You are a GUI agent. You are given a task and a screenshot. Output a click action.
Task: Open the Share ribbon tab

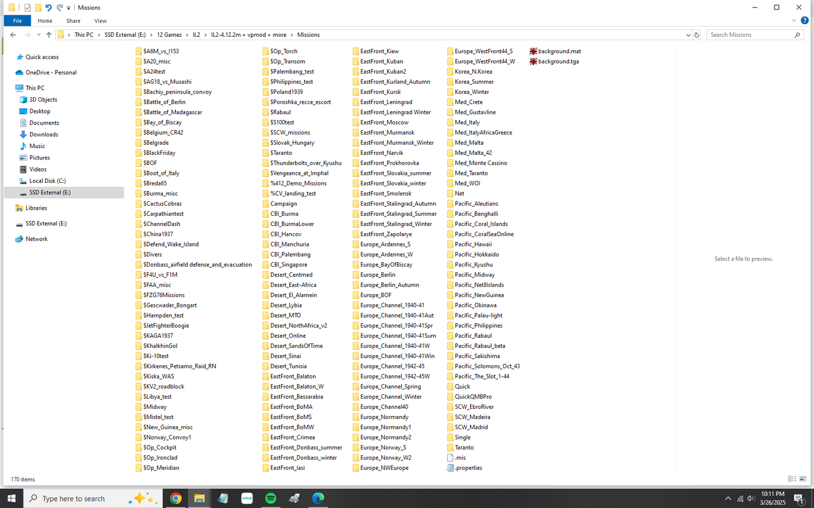pyautogui.click(x=73, y=20)
